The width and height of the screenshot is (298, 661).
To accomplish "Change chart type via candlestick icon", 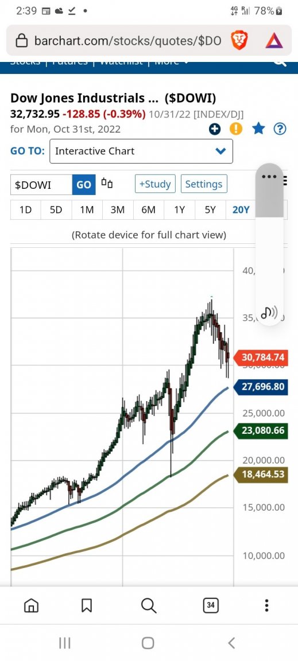I will click(107, 184).
